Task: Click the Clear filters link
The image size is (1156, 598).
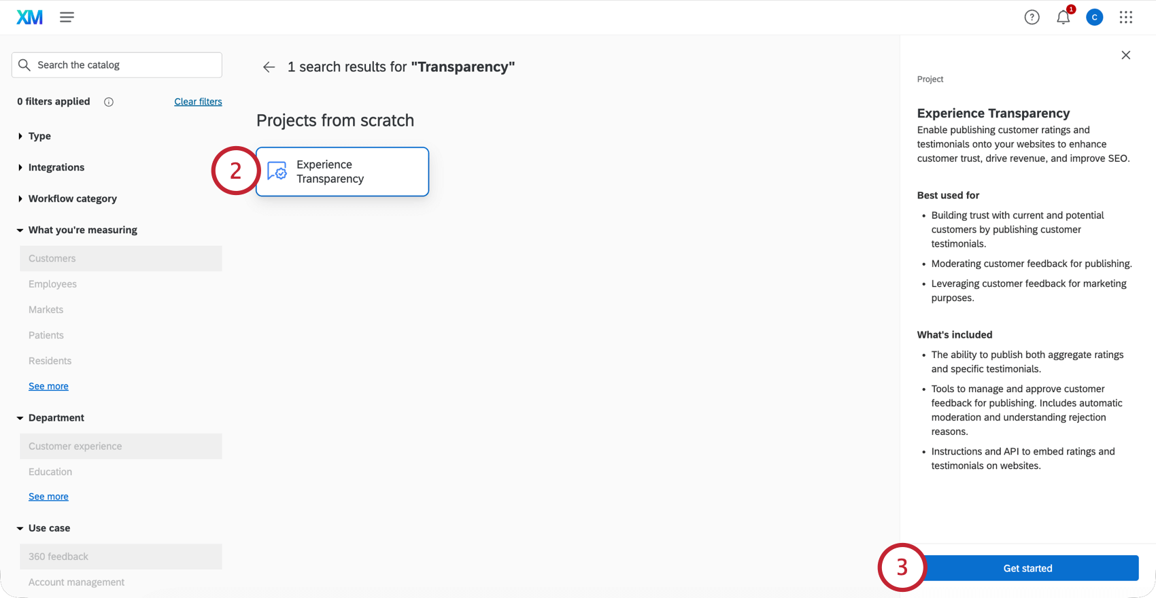Action: pyautogui.click(x=198, y=101)
